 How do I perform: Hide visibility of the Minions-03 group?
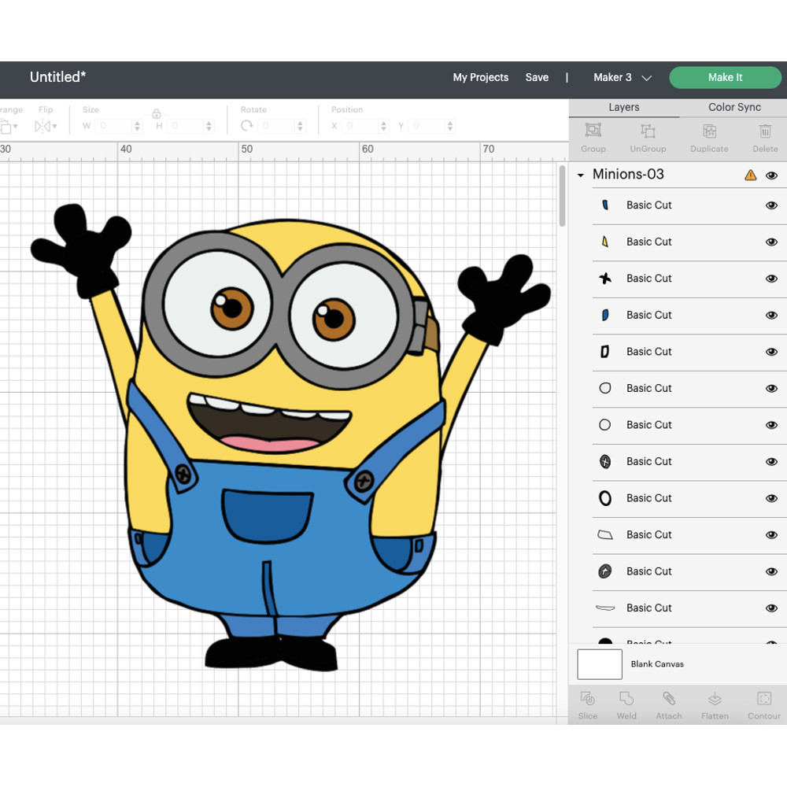coord(772,176)
